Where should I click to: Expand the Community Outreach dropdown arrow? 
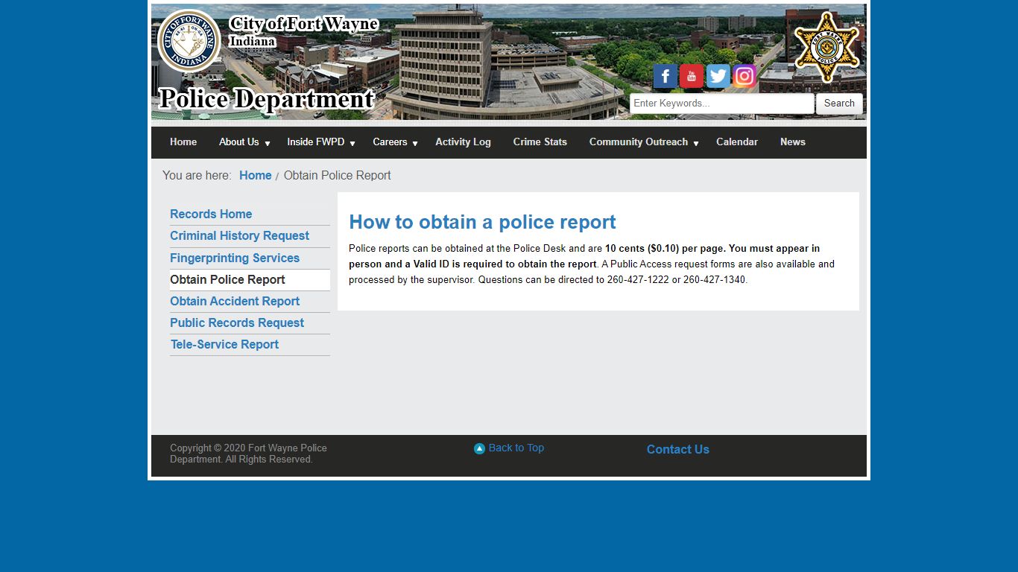[x=696, y=143]
